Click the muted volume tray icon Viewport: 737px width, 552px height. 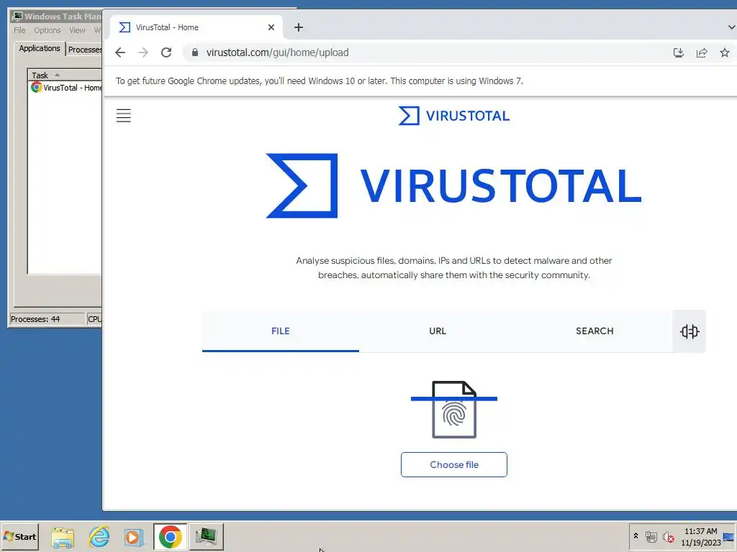point(668,537)
